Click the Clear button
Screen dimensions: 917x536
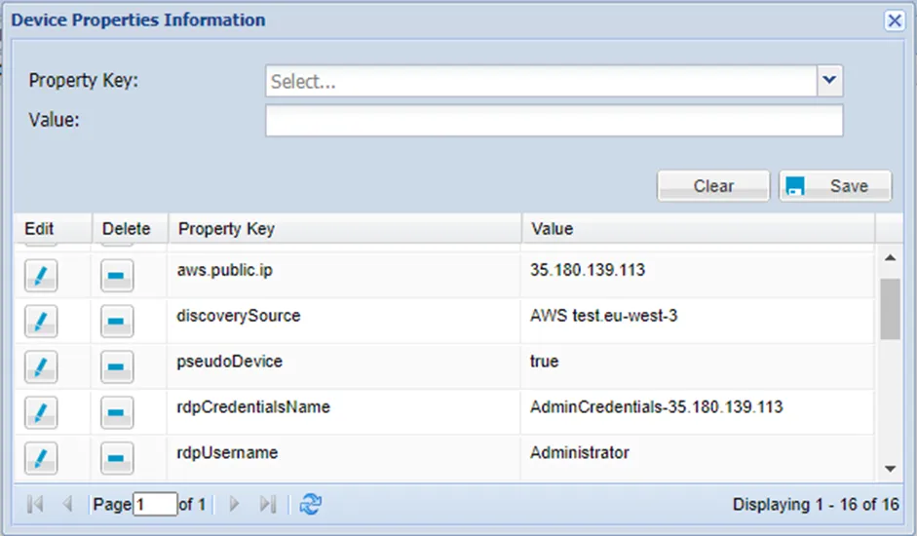(713, 186)
